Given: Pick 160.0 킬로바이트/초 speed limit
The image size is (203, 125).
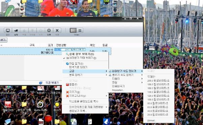Looking at the screenshot, I should [x=159, y=88].
